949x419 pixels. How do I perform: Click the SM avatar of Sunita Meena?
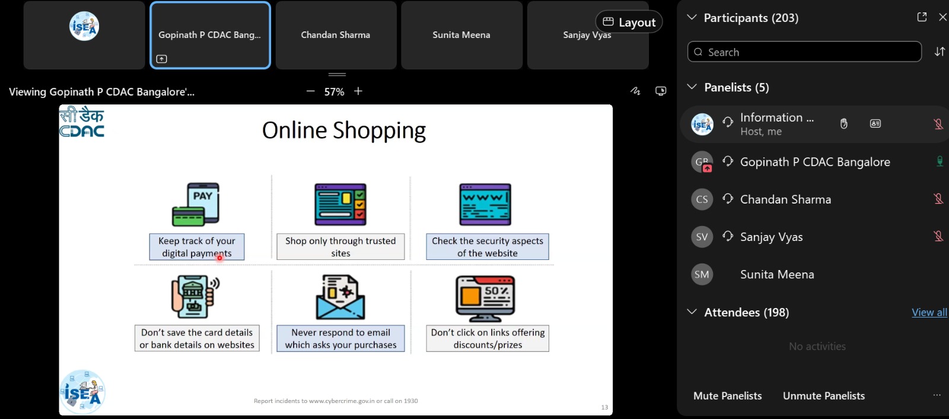click(702, 274)
